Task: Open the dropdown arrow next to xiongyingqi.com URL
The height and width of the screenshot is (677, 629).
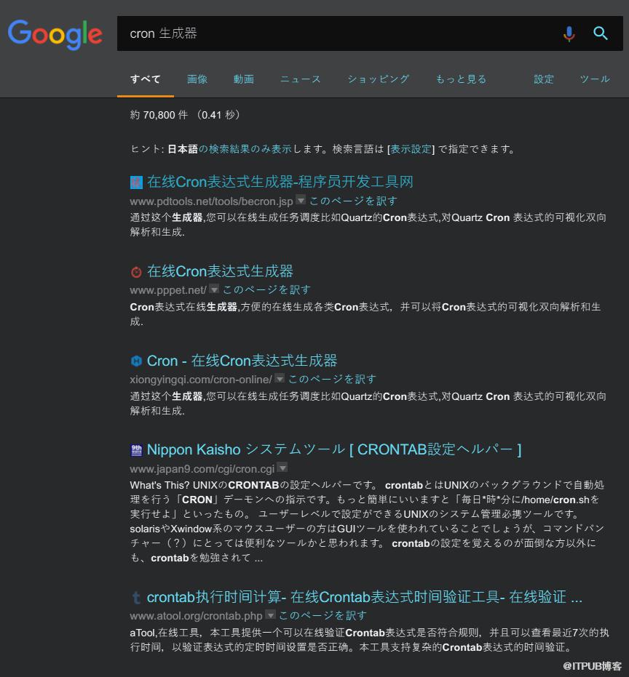Action: point(280,378)
